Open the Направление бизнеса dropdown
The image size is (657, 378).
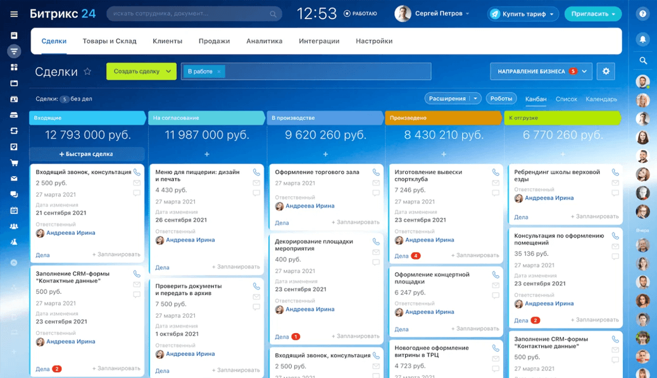pyautogui.click(x=541, y=72)
